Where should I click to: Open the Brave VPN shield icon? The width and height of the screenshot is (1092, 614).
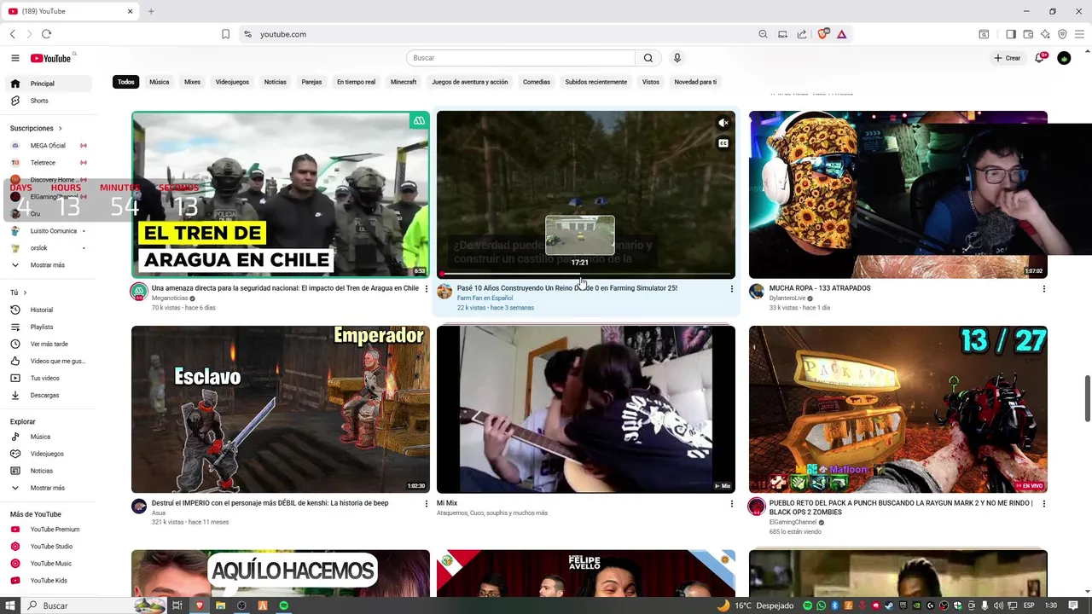[x=1062, y=34]
